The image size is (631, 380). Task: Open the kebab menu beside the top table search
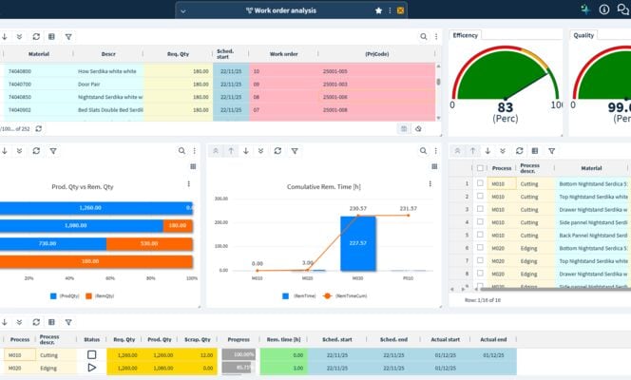[x=436, y=37]
